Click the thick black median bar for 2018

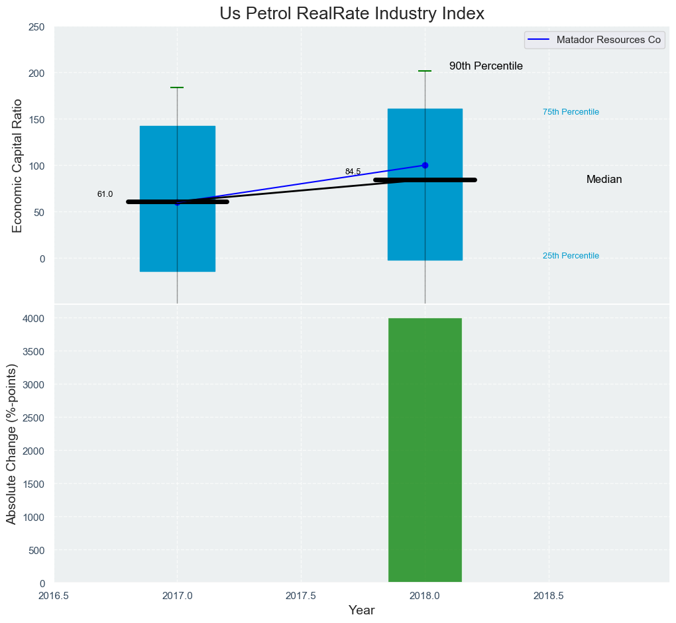tap(451, 180)
